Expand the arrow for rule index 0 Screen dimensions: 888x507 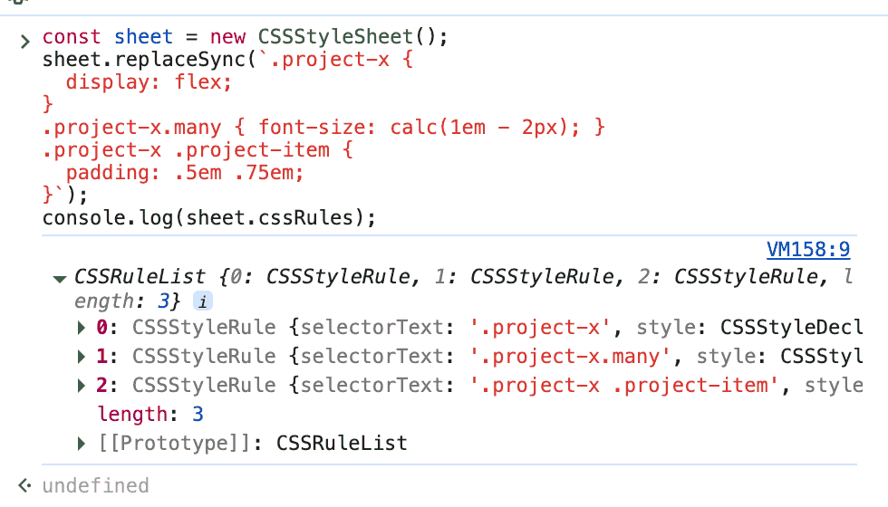click(x=83, y=328)
